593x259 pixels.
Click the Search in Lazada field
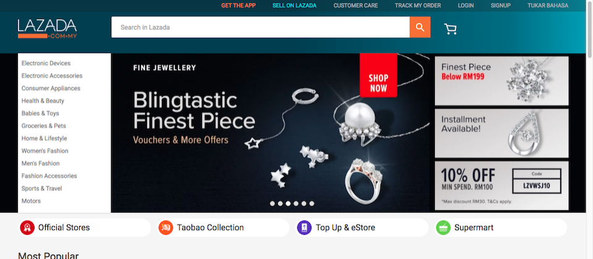click(x=260, y=27)
